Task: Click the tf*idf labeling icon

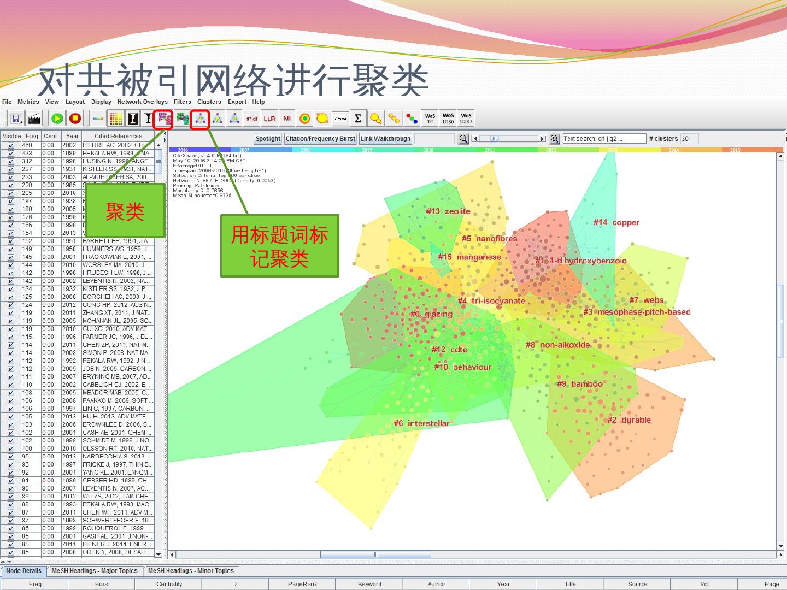Action: point(251,119)
